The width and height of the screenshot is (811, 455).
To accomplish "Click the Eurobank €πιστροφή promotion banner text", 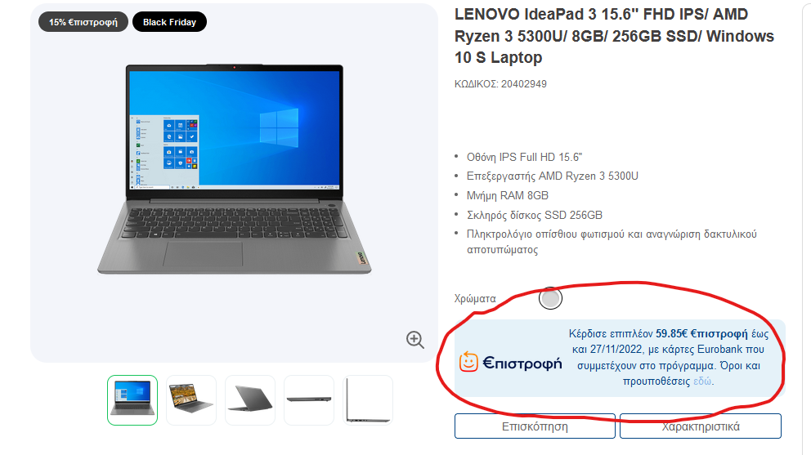I will [668, 357].
